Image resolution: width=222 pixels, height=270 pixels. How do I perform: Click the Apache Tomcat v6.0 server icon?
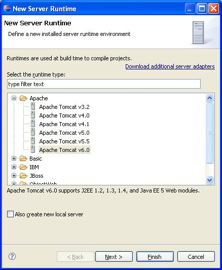pyautogui.click(x=33, y=149)
